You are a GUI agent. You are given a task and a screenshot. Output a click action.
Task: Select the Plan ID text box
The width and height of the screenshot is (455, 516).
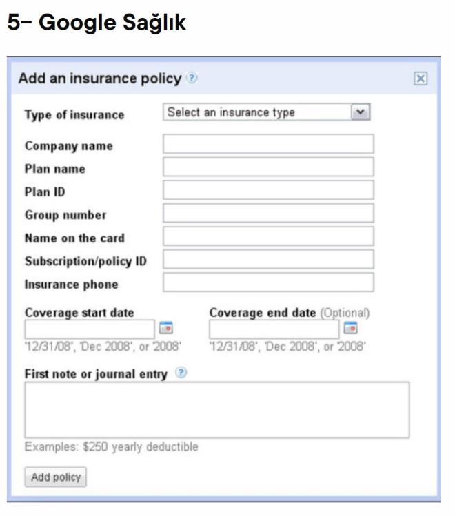268,190
